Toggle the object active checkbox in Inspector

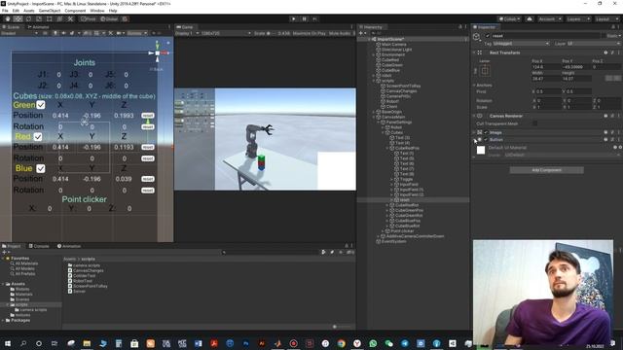coord(488,36)
